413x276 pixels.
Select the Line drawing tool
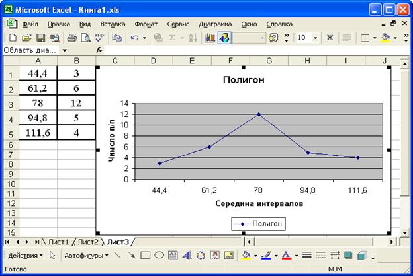tap(117, 255)
